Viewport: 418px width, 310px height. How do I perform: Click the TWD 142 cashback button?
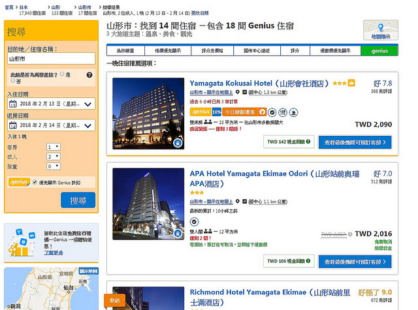pos(289,142)
